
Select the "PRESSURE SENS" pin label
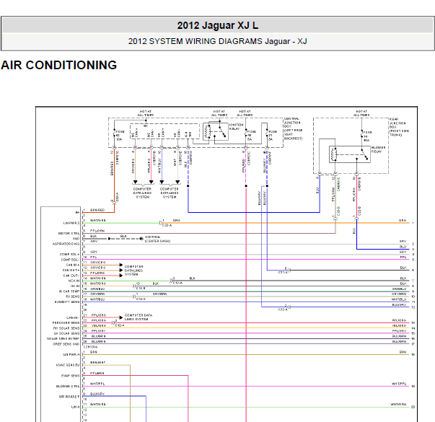click(66, 322)
